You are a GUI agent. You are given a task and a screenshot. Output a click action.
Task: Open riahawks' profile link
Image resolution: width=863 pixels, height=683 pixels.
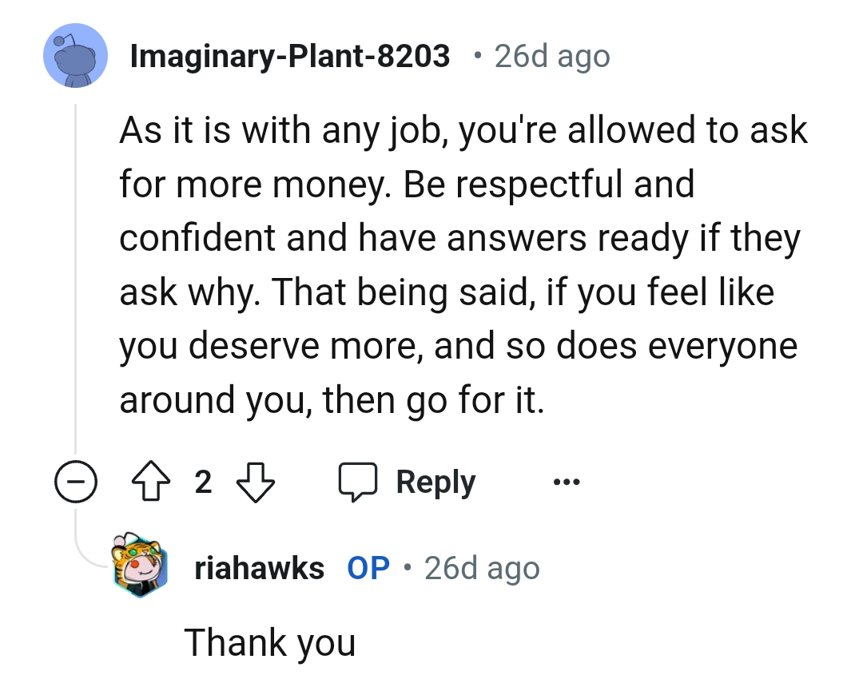pyautogui.click(x=260, y=567)
